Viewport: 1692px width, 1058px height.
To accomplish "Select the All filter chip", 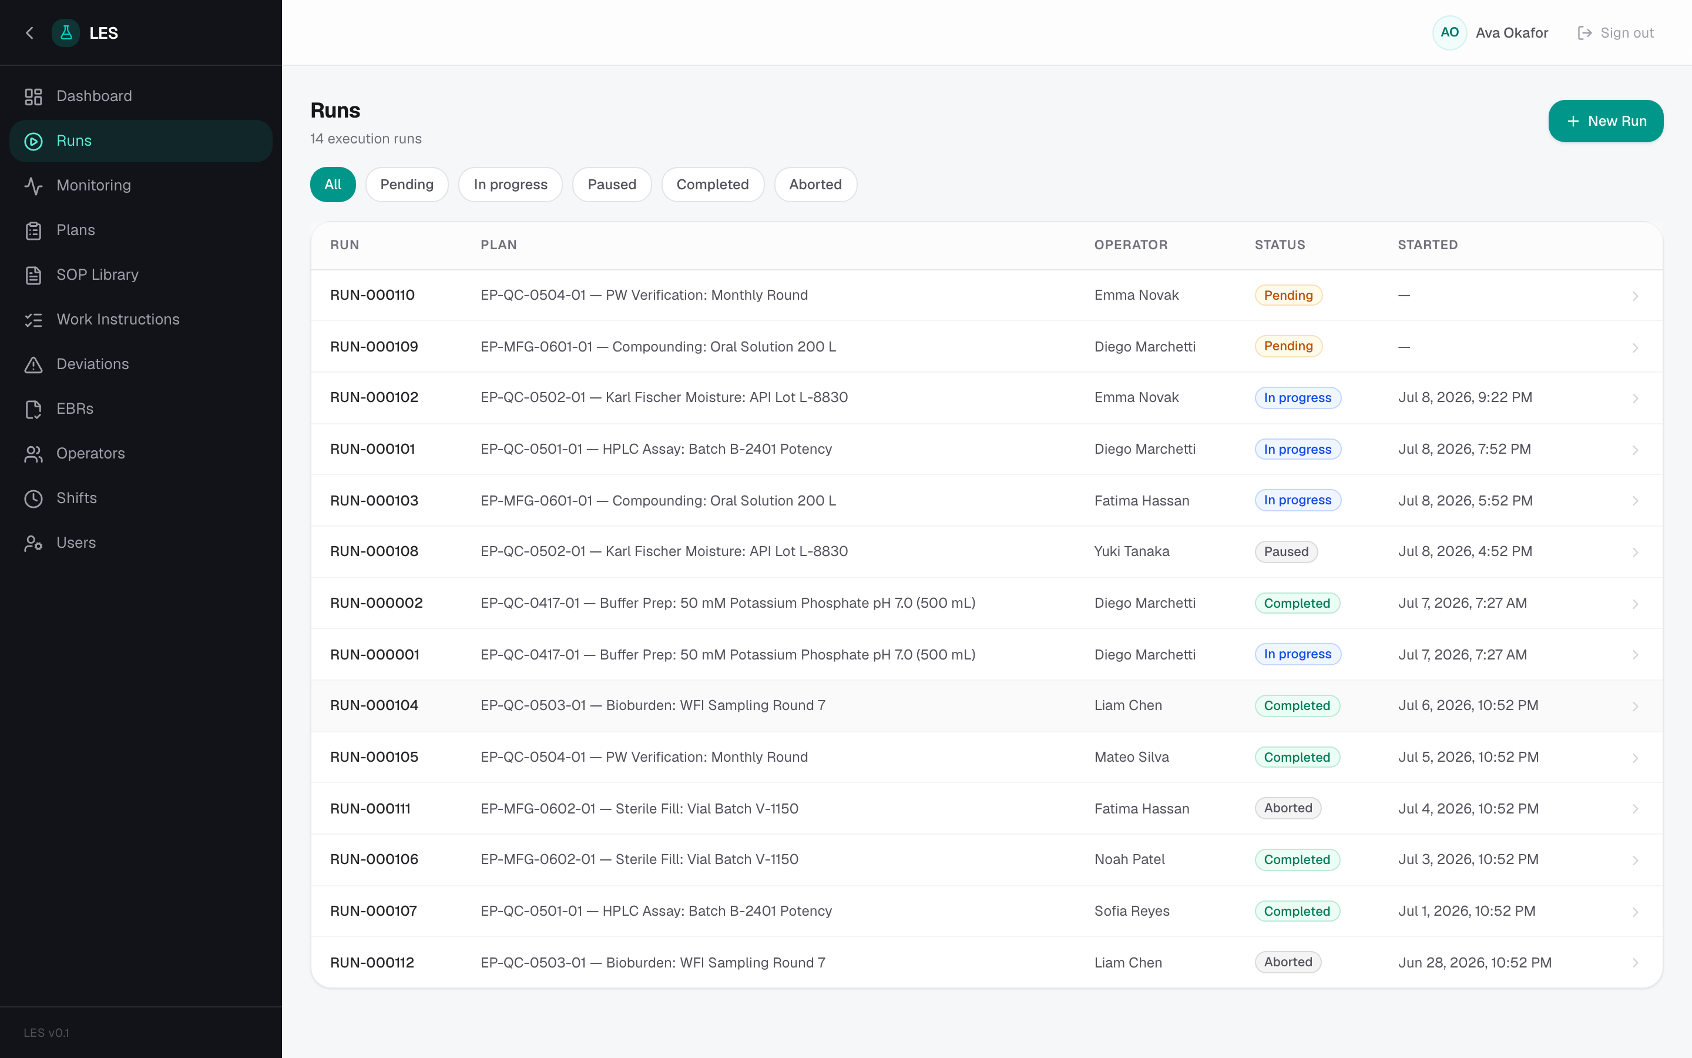I will pyautogui.click(x=333, y=185).
